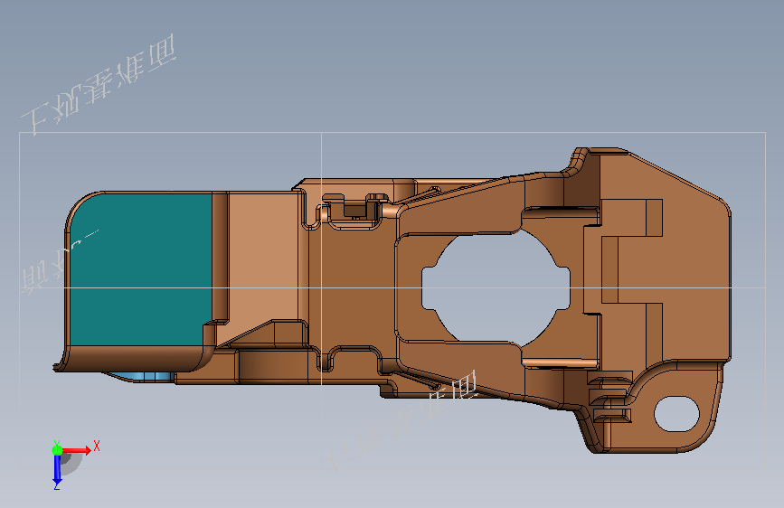Click the red X axis arrow of triad
The height and width of the screenshot is (508, 784).
(x=76, y=450)
